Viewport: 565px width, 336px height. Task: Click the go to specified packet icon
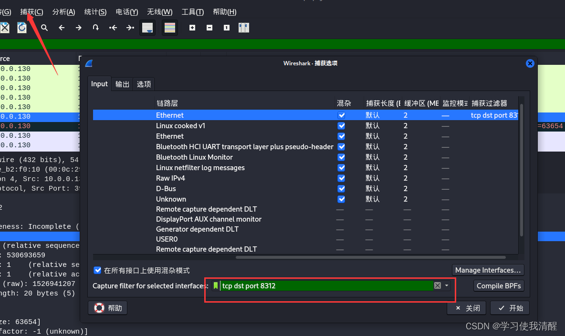95,28
